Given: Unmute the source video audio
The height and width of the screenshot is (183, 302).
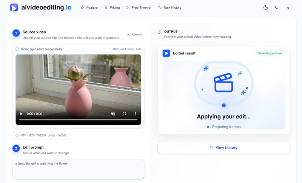Looking at the screenshot, I should click(x=113, y=114).
